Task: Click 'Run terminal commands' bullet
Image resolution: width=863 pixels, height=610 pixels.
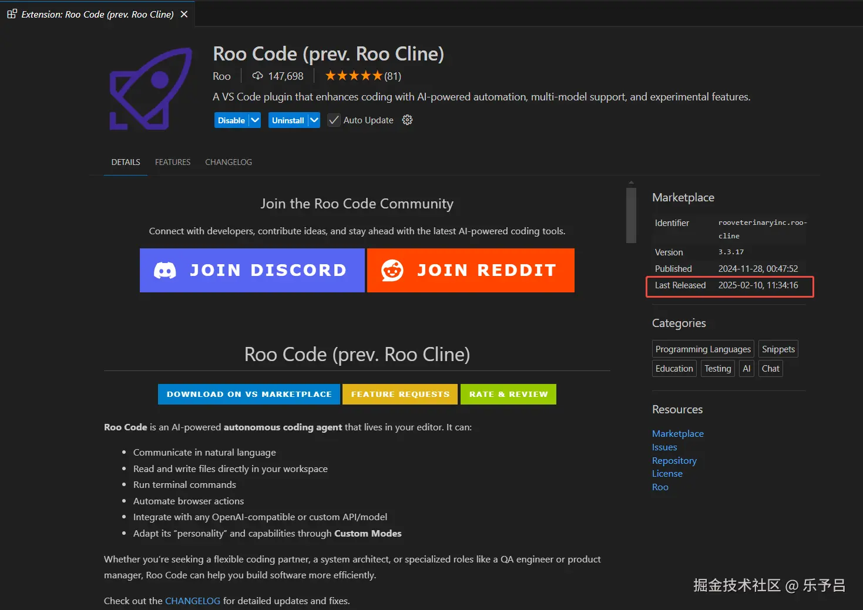Action: point(184,484)
